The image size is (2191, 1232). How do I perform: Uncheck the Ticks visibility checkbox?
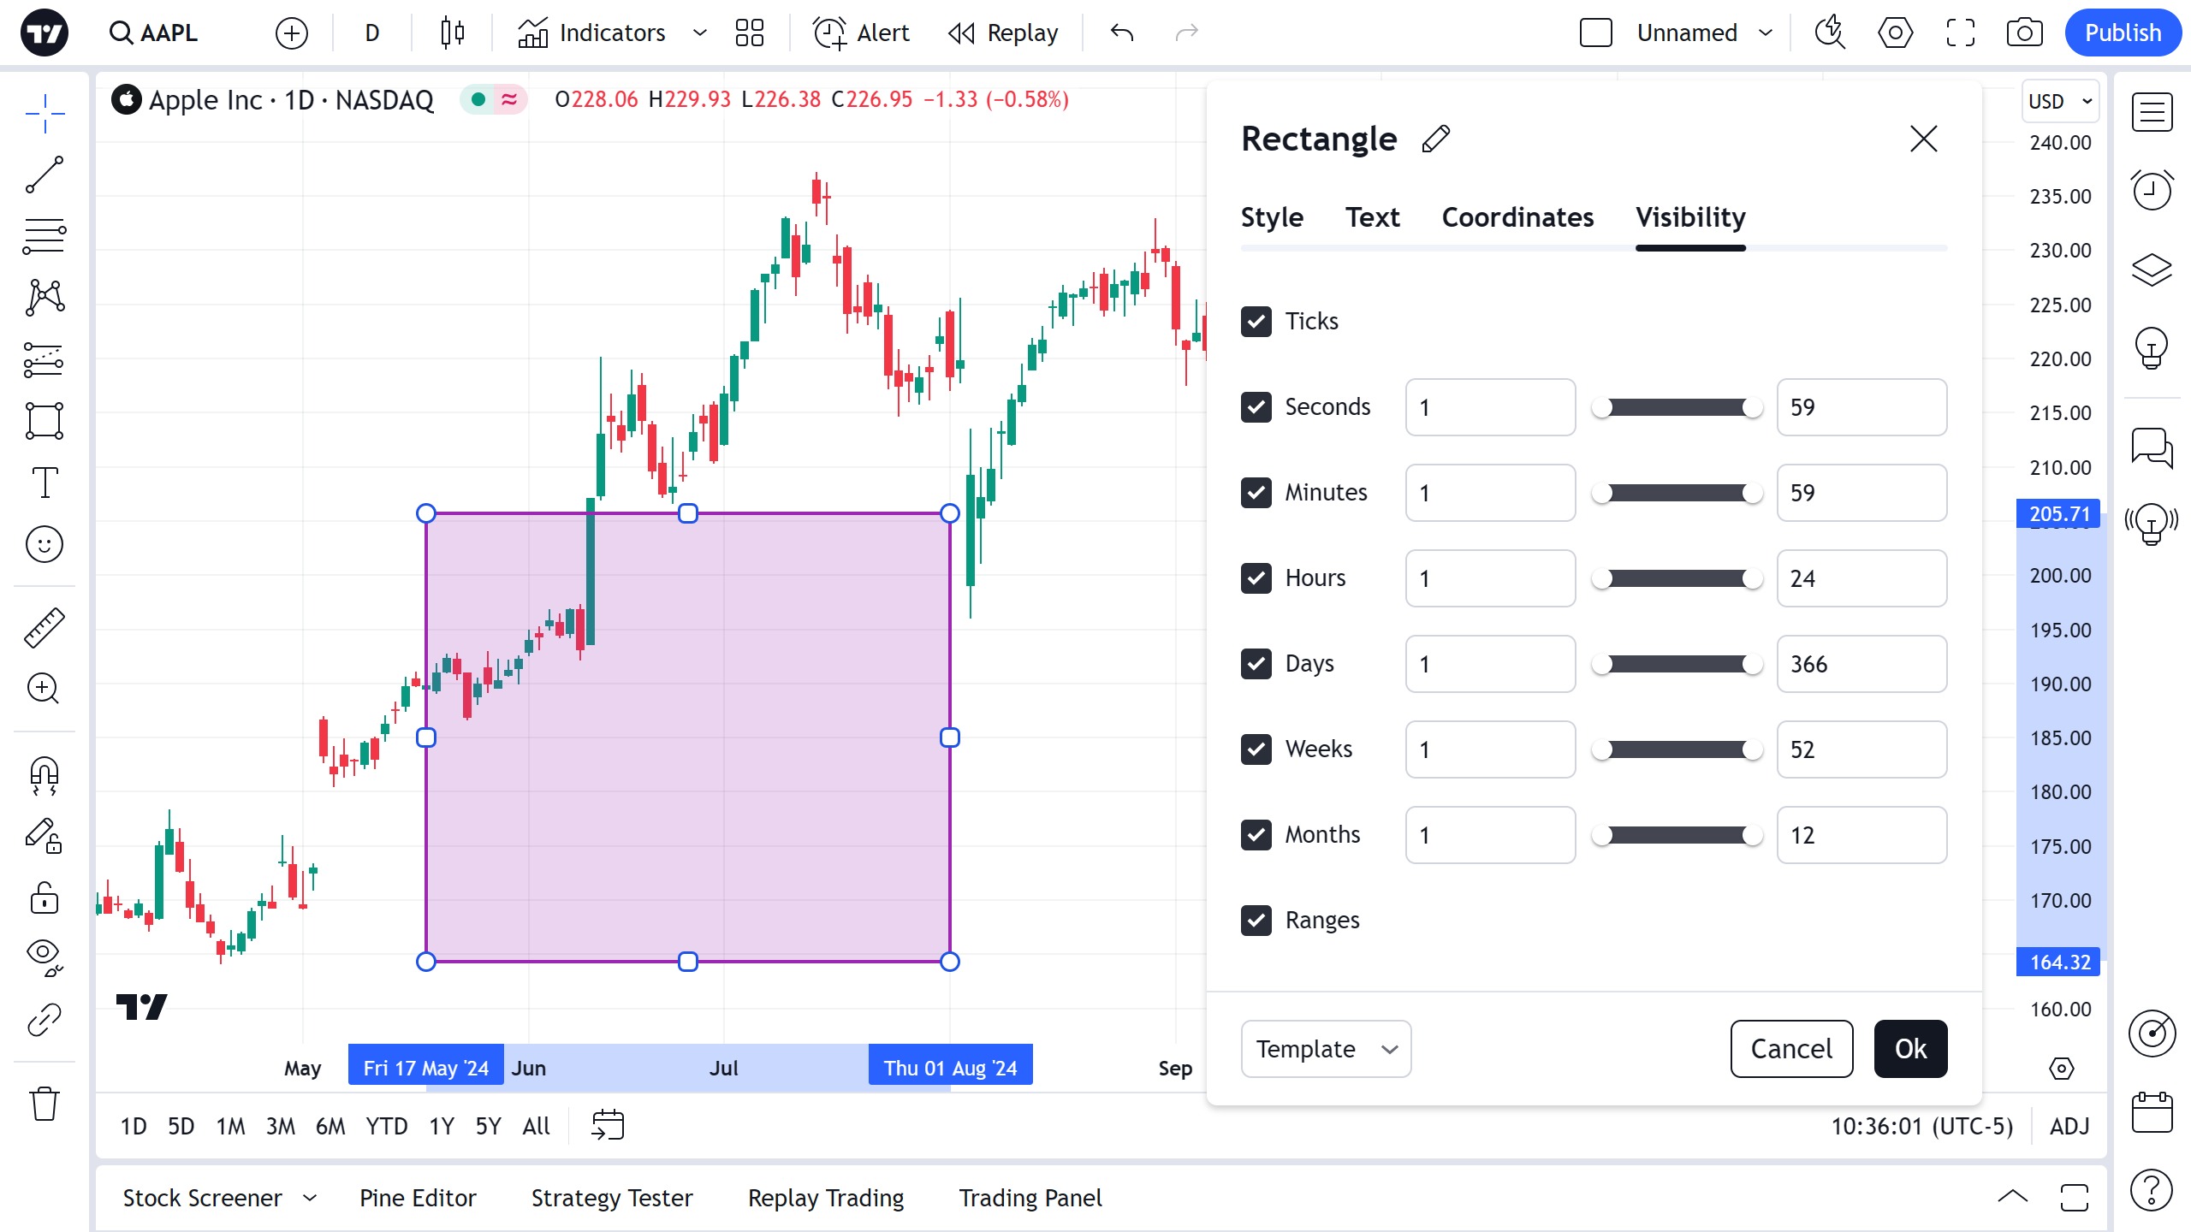(x=1256, y=322)
